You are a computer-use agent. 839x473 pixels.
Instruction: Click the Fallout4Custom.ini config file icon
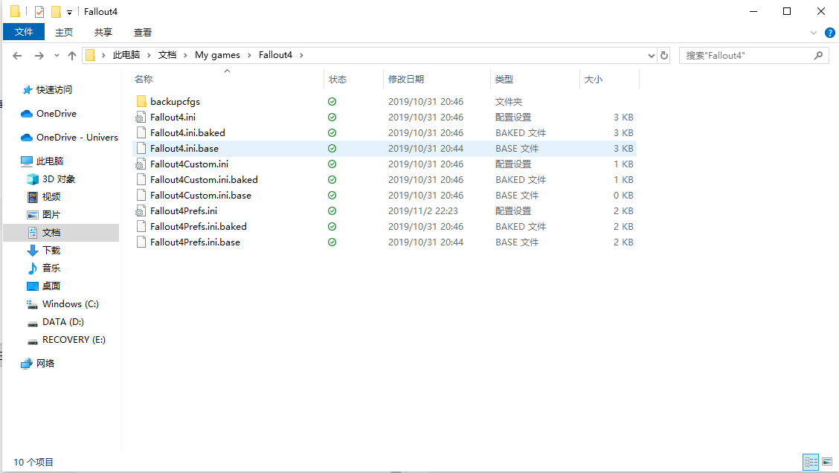(141, 164)
